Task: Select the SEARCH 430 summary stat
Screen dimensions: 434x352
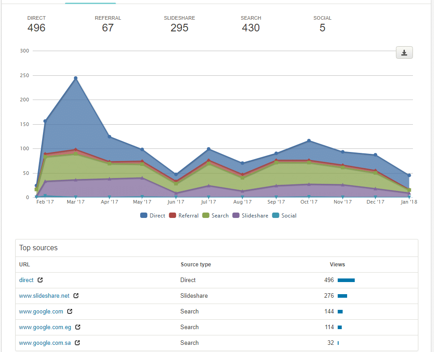Action: (x=251, y=24)
